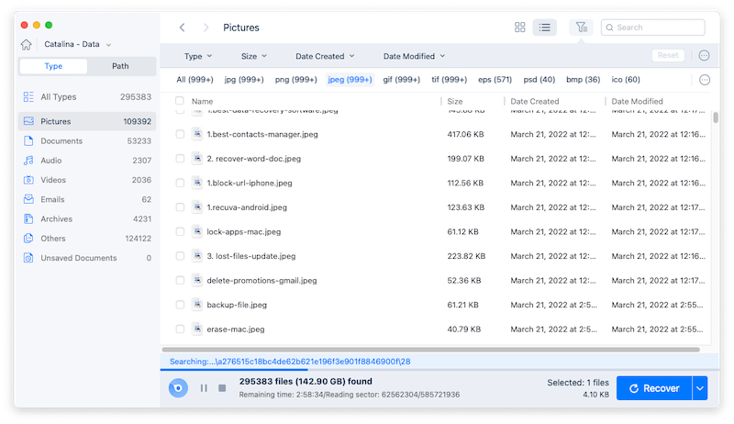Click the Recover button

coord(654,388)
